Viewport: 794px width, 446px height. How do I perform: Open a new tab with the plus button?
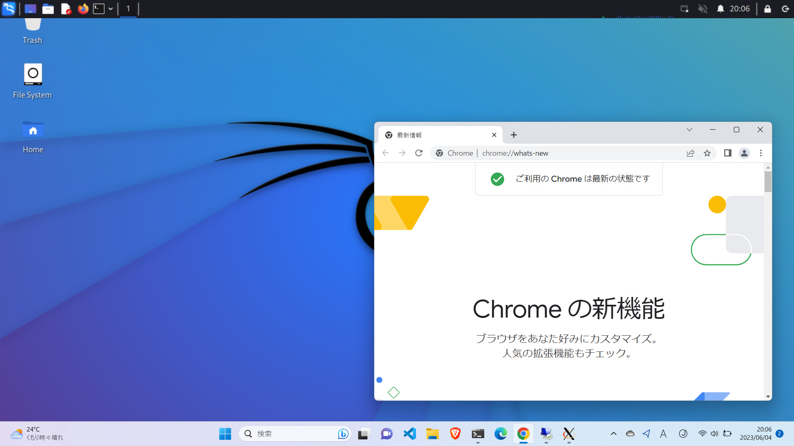point(514,135)
